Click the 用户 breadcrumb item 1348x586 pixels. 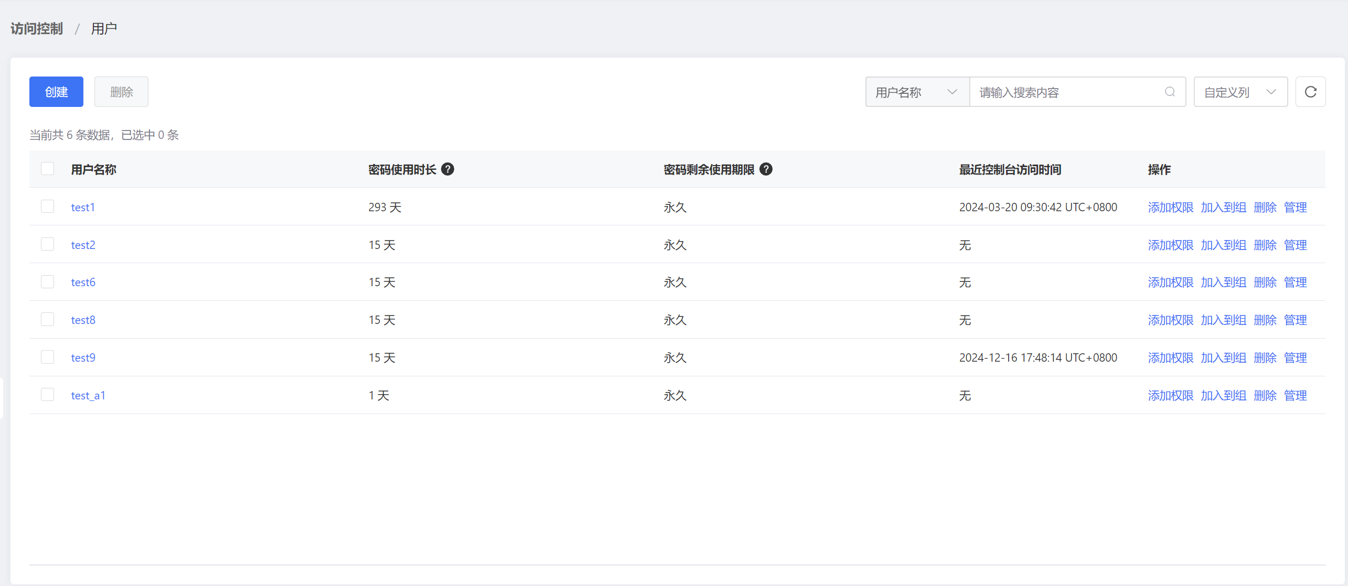coord(104,28)
